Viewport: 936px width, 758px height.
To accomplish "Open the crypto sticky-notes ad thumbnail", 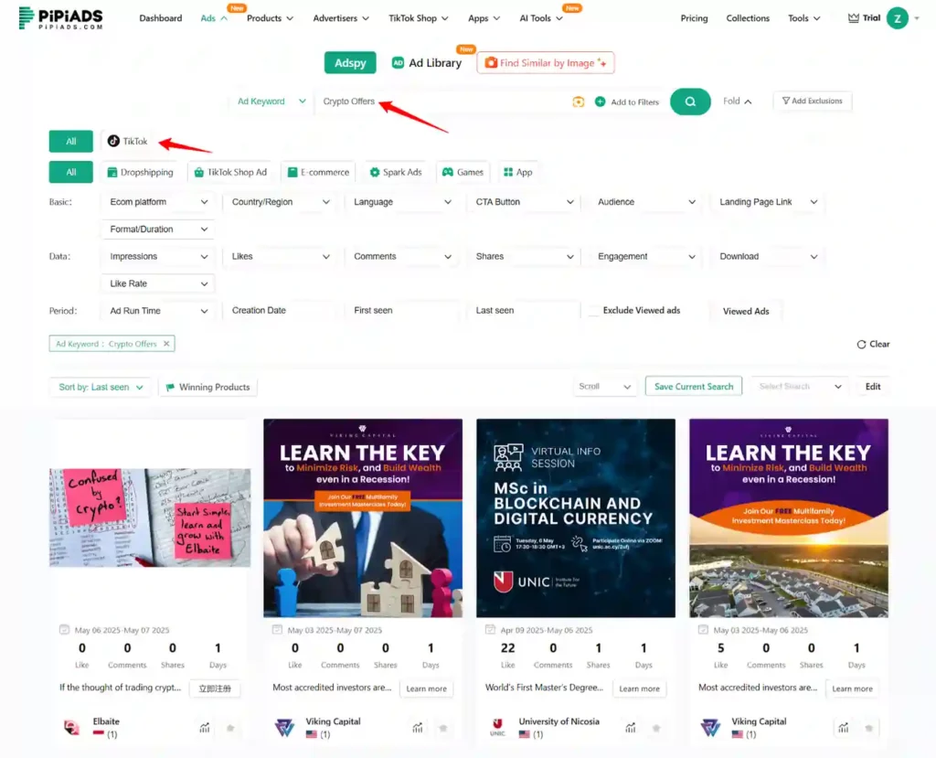I will (149, 517).
